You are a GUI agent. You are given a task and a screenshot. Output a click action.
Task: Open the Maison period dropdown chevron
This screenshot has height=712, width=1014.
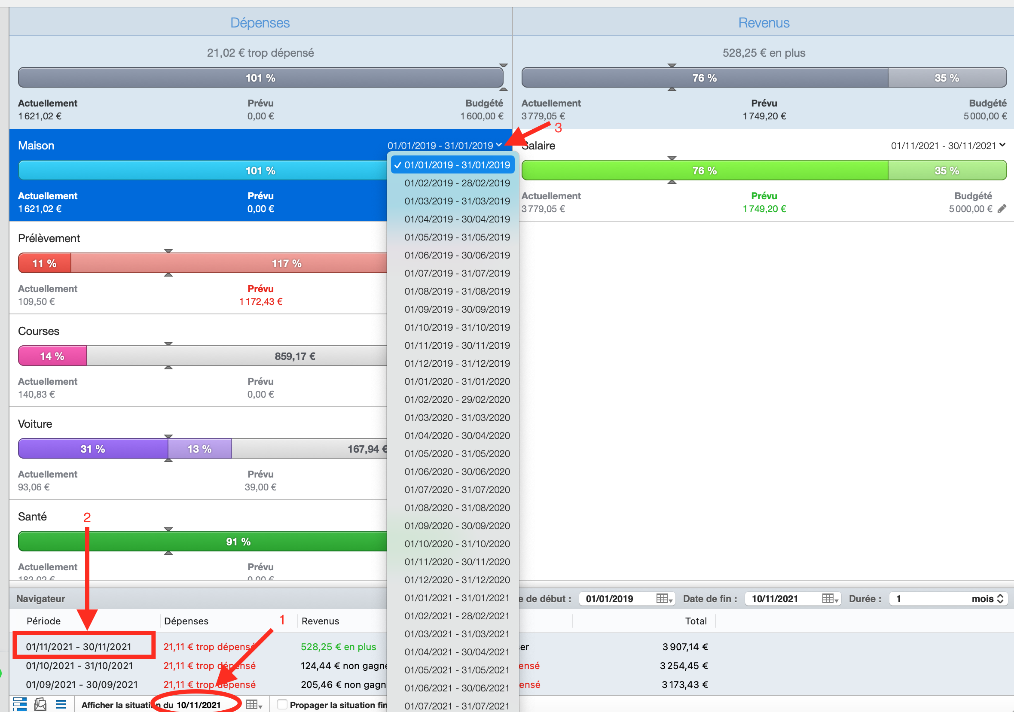click(x=498, y=145)
